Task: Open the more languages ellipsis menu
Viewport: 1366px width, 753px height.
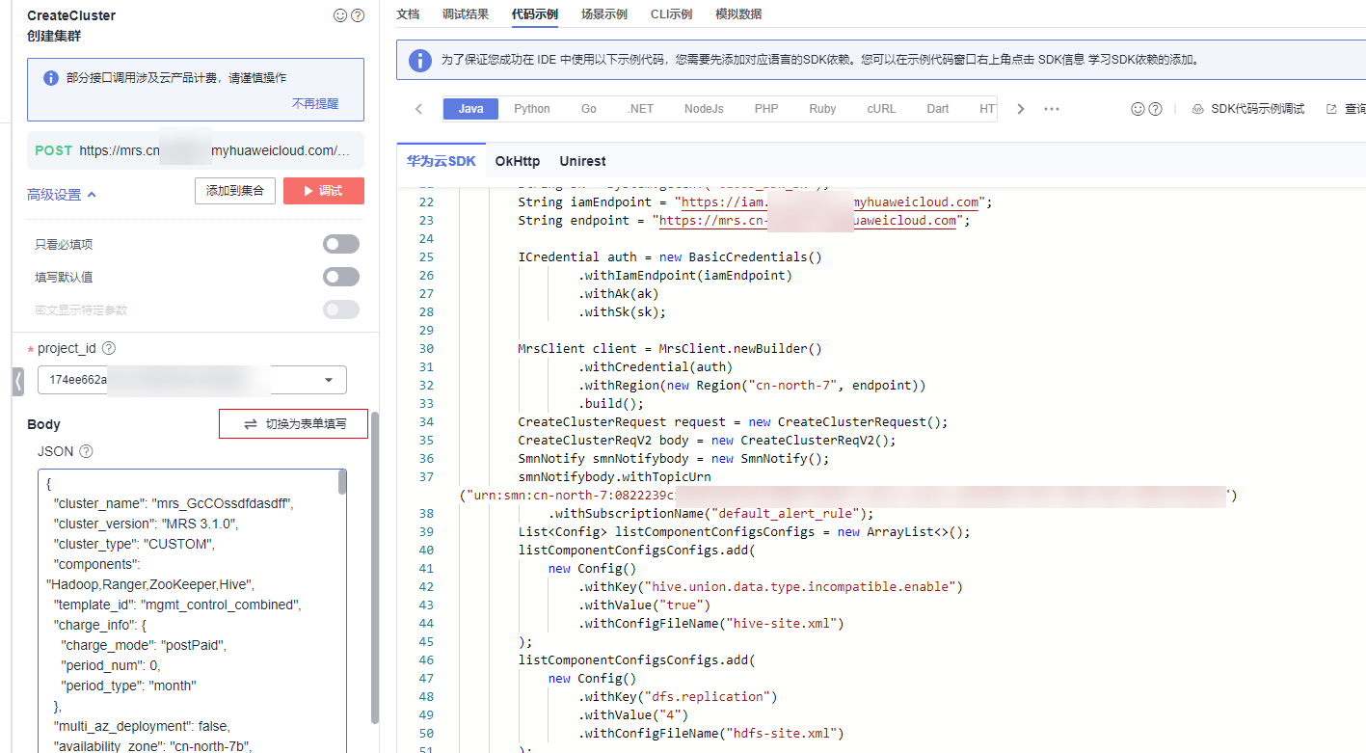Action: coord(1052,109)
